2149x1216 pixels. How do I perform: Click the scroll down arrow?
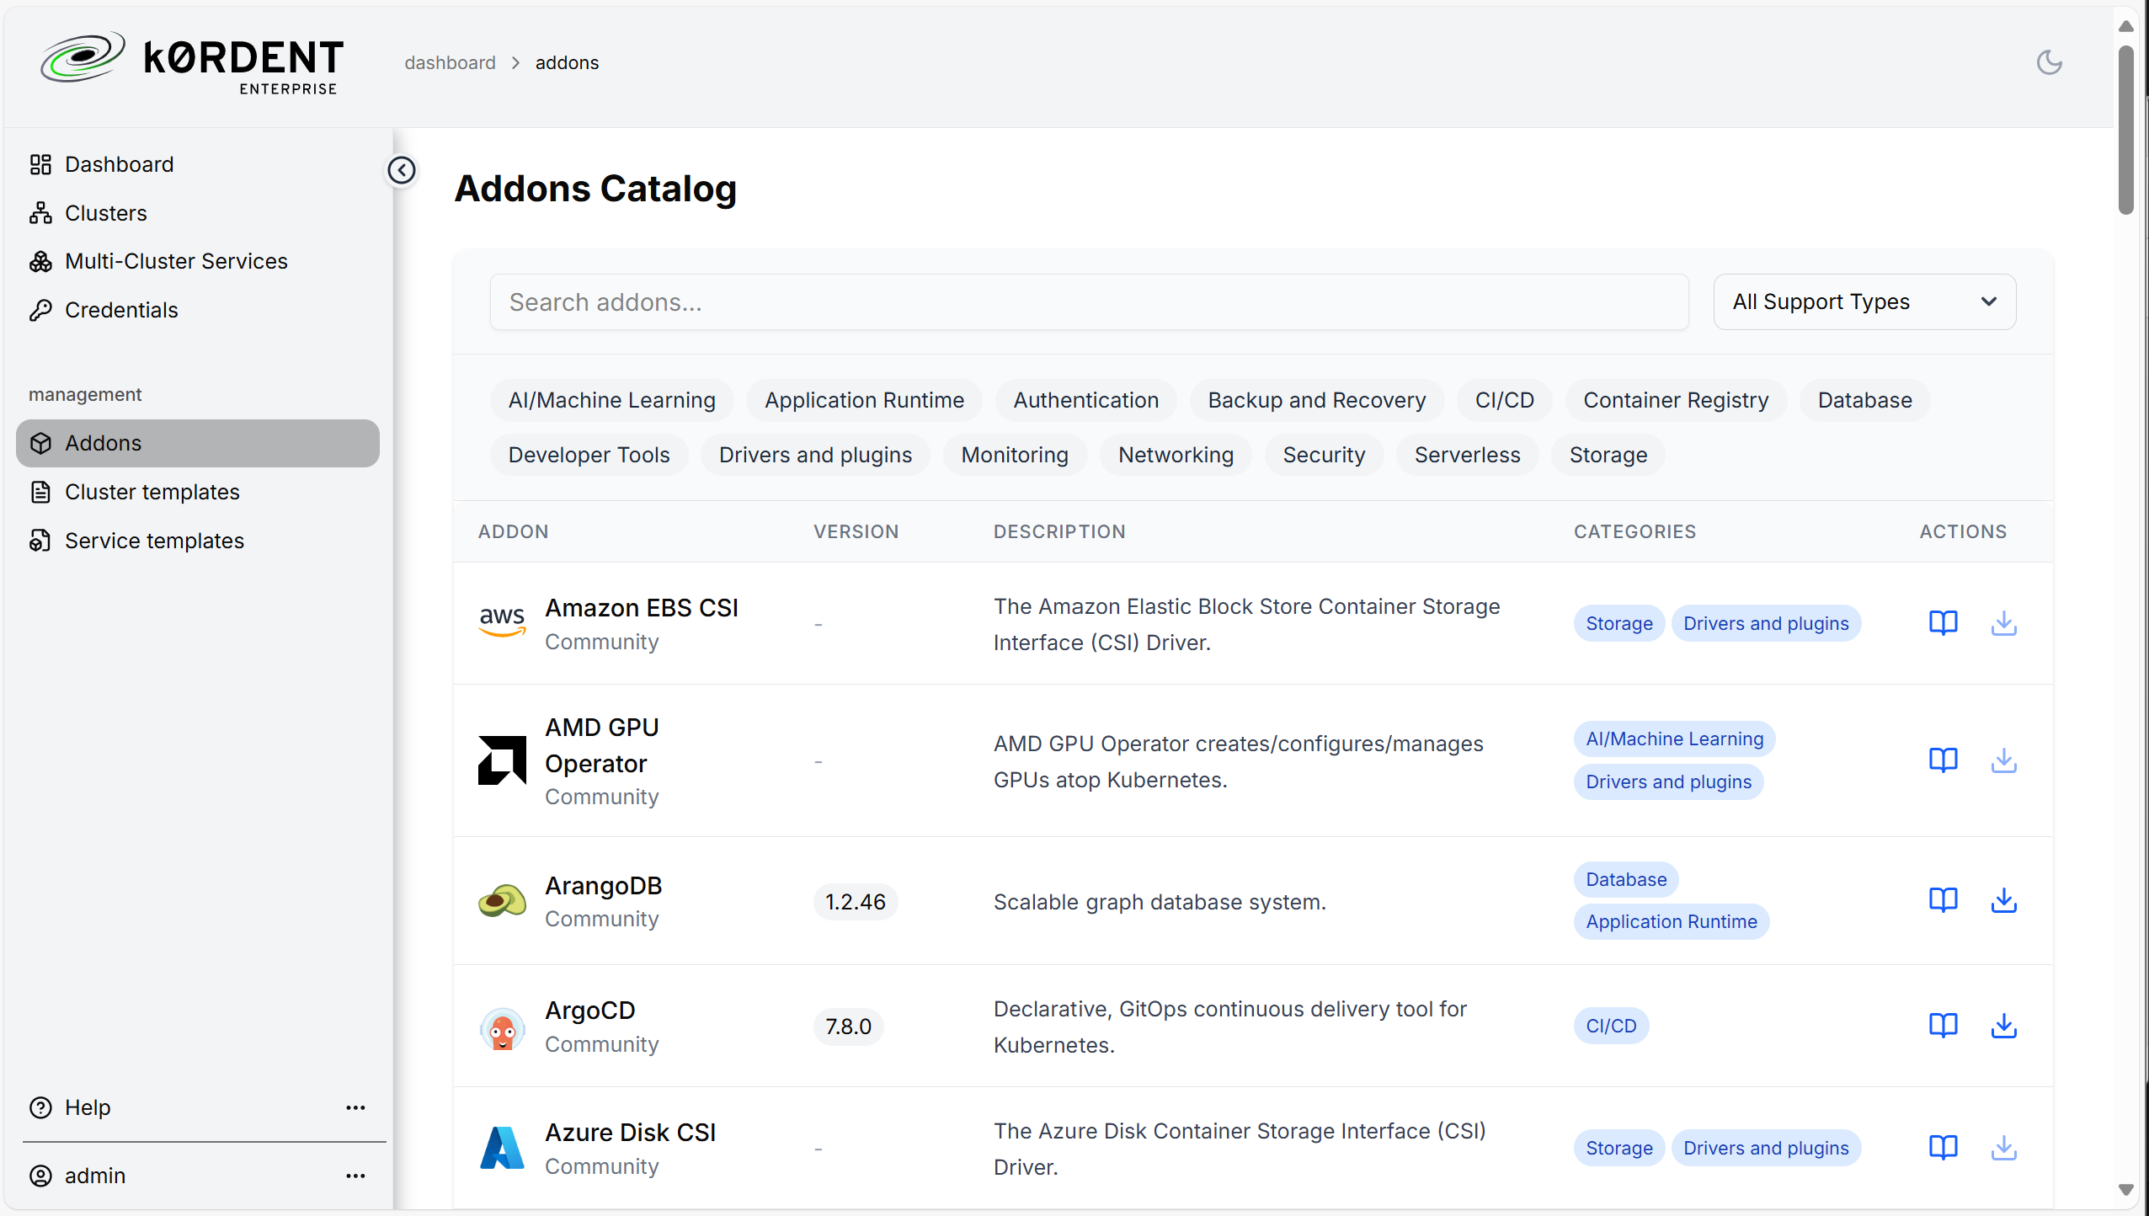point(2125,1190)
